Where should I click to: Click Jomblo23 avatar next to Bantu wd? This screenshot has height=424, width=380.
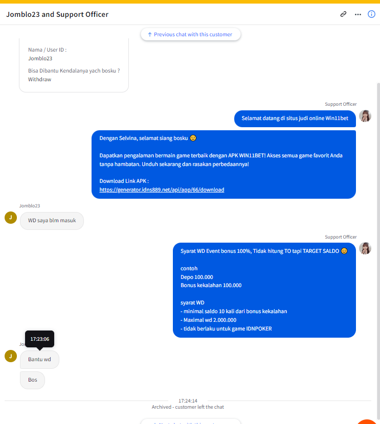[11, 356]
